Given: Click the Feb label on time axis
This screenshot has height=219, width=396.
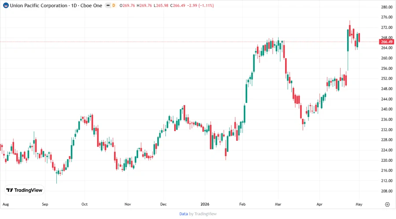Looking at the screenshot, I should (x=242, y=204).
